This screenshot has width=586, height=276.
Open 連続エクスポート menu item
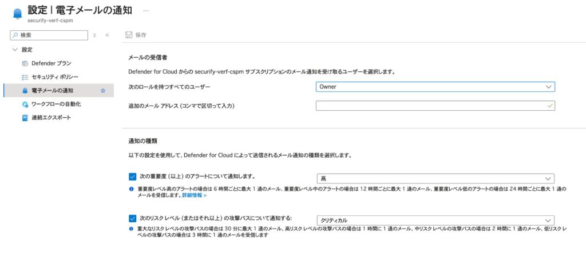[51, 118]
